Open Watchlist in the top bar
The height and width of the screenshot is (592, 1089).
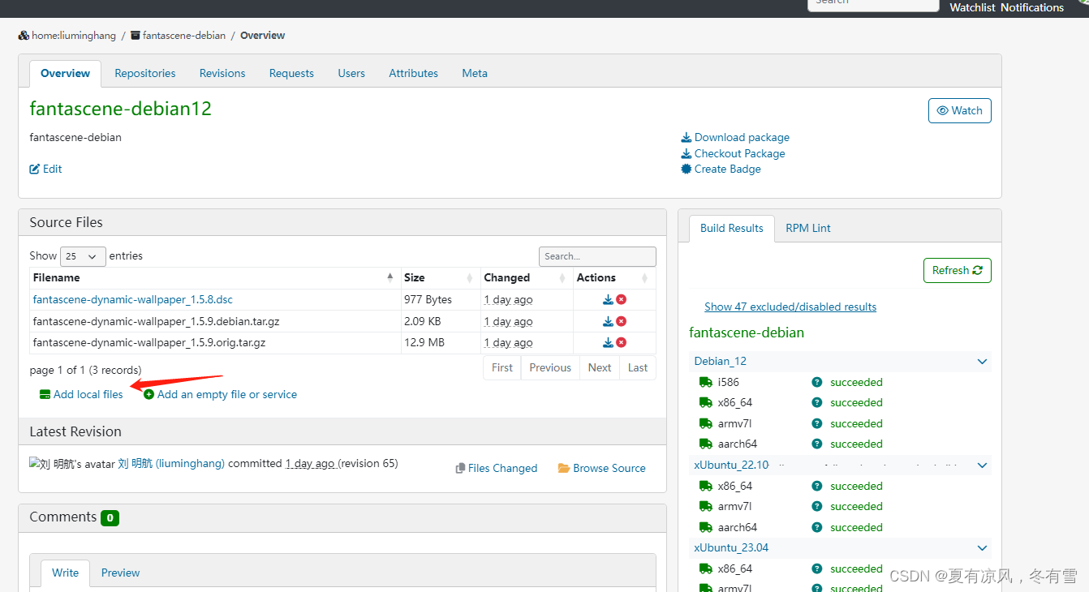[x=972, y=7]
